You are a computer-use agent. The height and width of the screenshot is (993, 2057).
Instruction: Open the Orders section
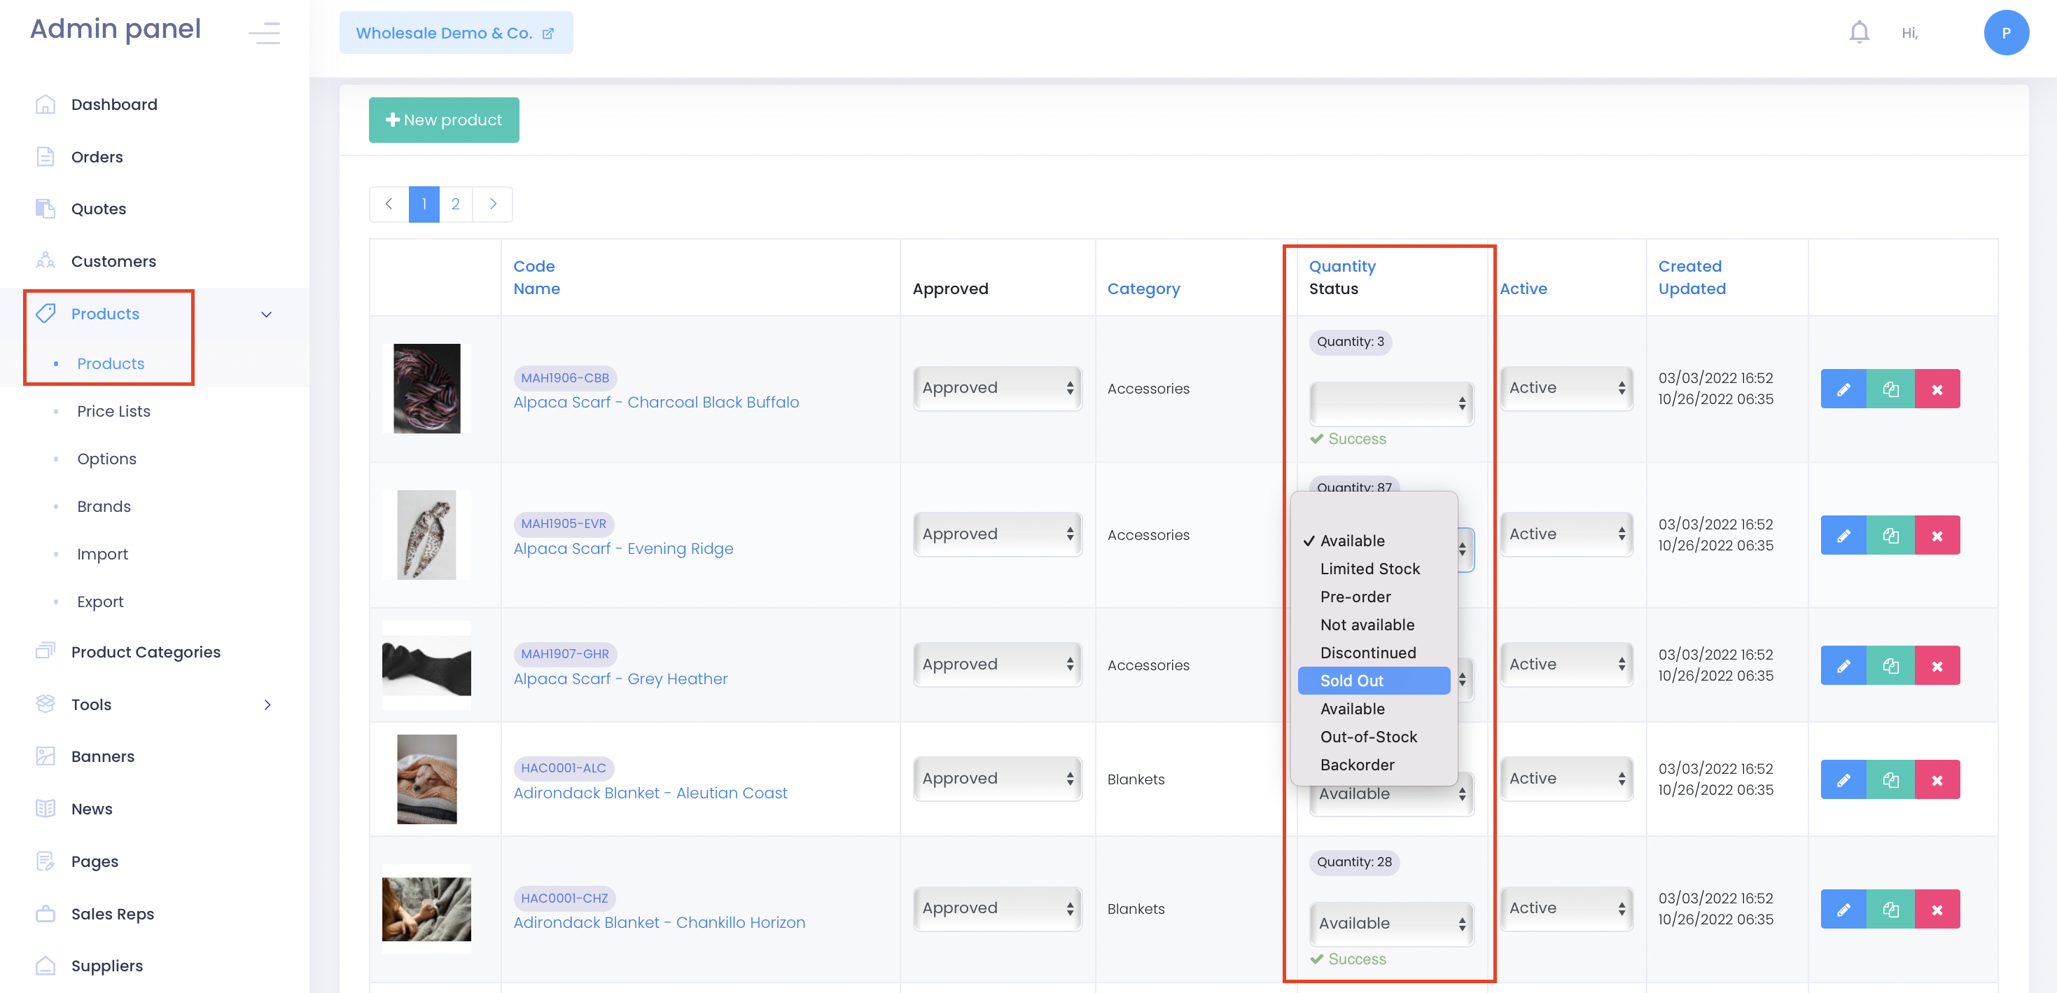(x=96, y=157)
